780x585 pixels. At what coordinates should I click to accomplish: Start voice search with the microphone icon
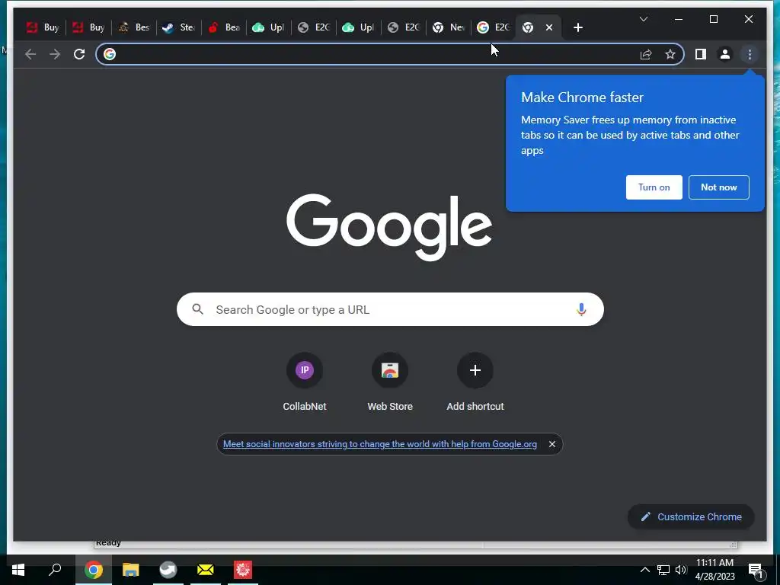coord(581,309)
